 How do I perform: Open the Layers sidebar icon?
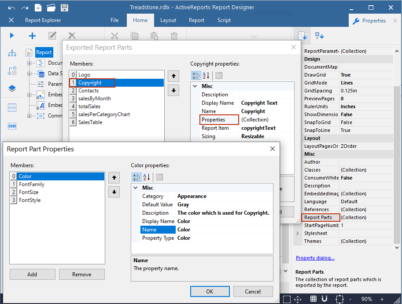point(12,88)
